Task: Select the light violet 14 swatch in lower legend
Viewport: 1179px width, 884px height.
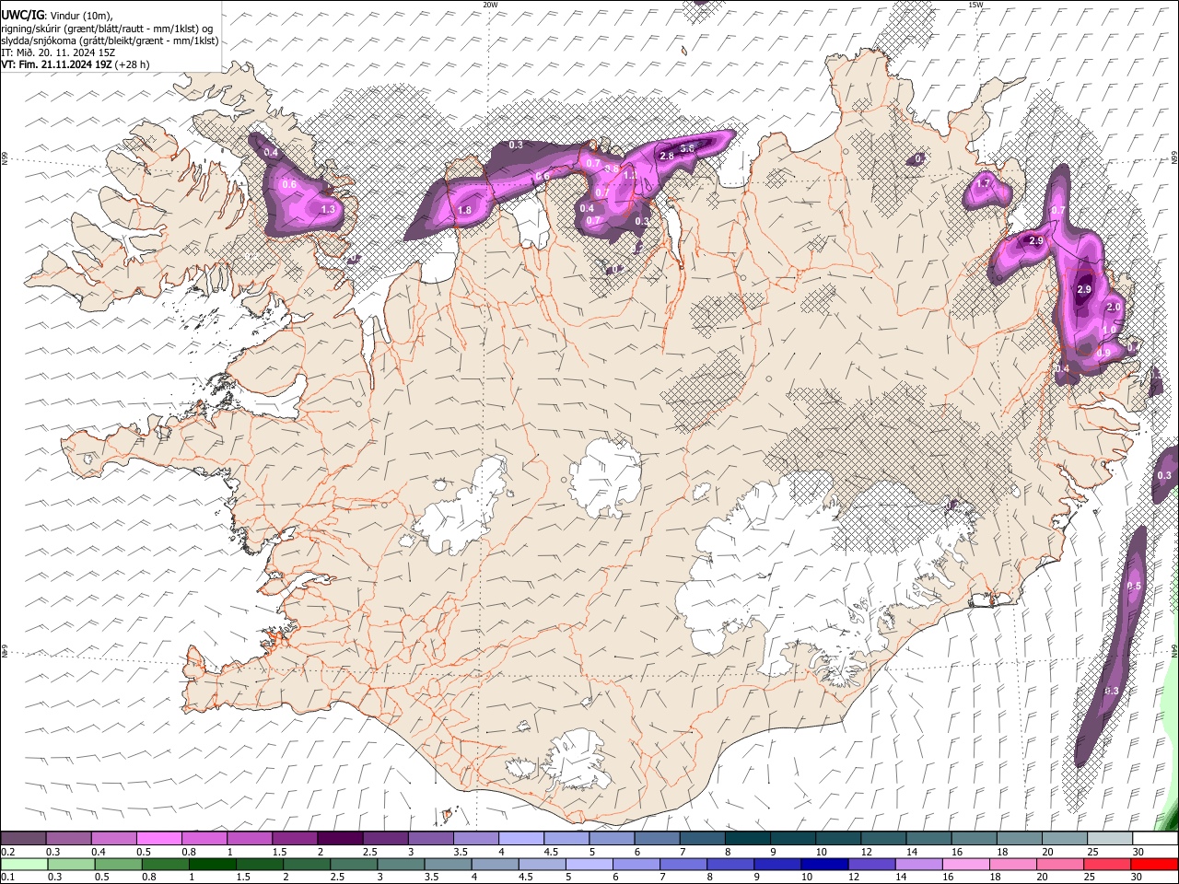Action: [x=919, y=865]
